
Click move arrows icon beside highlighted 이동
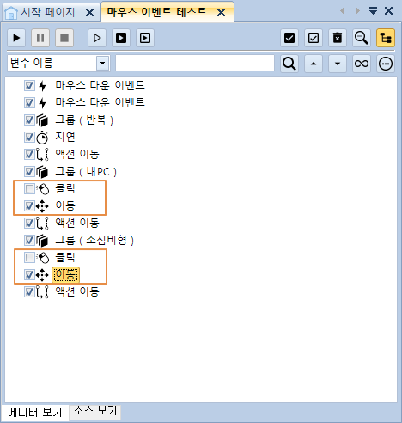[42, 275]
